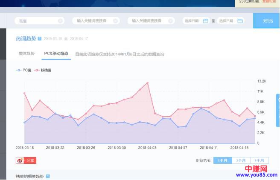The height and width of the screenshot is (180, 280).
Task: Click help icon beside 相关趋势 heading
Action: (x=48, y=176)
